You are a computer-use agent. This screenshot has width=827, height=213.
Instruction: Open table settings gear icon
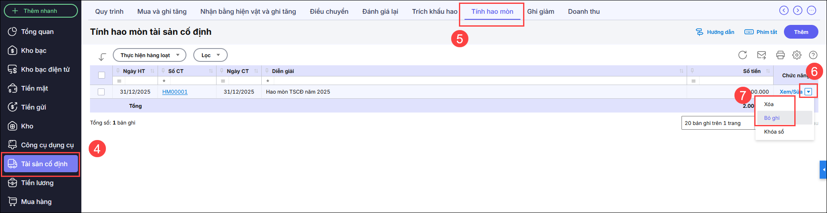coord(797,55)
